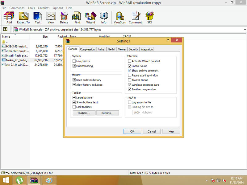This screenshot has height=185, width=247.
Task: Open the Toolbars... button
Action: coord(84,113)
